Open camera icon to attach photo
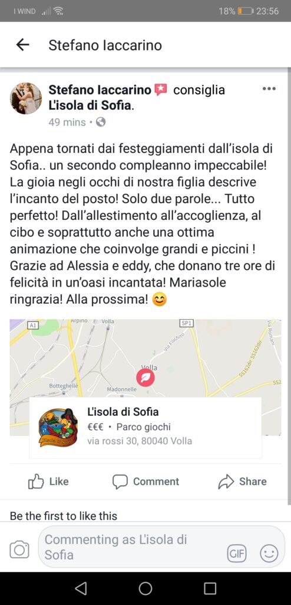This screenshot has height=605, width=291. [x=19, y=549]
